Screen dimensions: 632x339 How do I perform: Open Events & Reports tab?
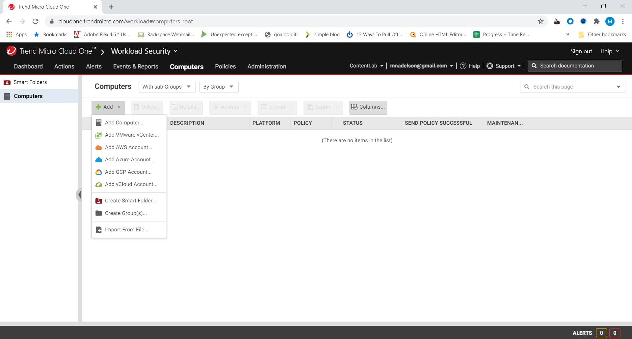[x=136, y=66]
